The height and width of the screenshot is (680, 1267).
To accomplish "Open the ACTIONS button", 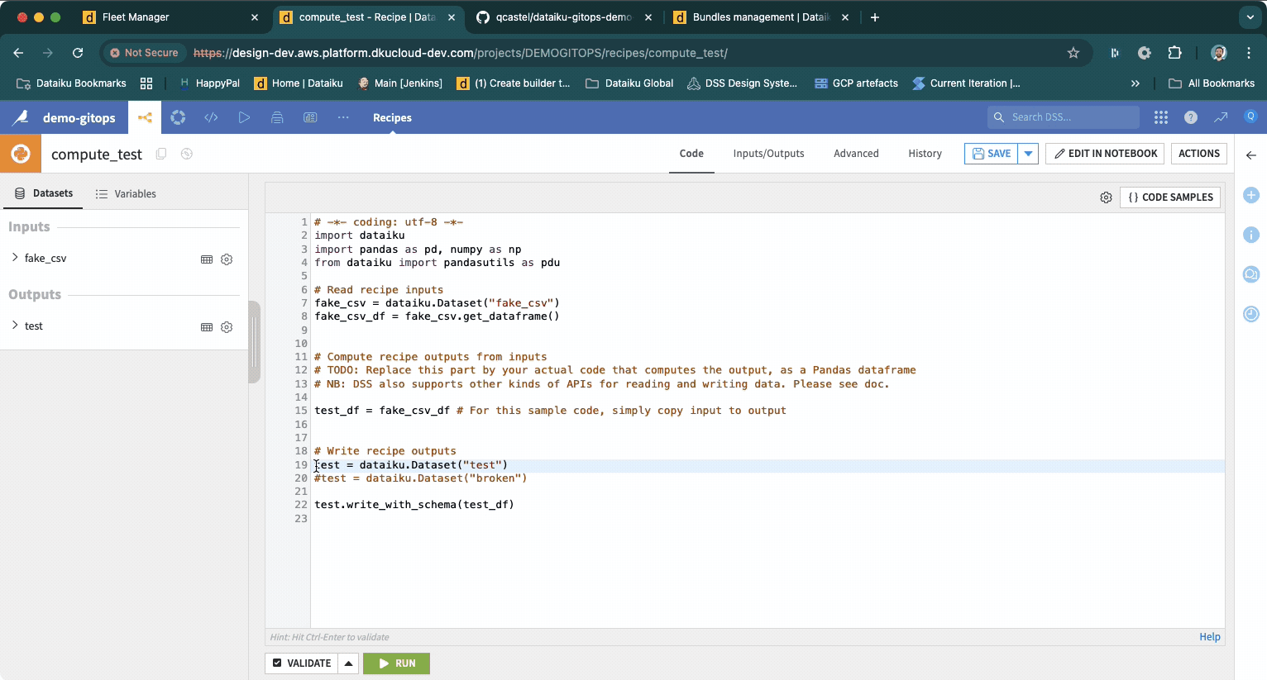I will tap(1199, 154).
